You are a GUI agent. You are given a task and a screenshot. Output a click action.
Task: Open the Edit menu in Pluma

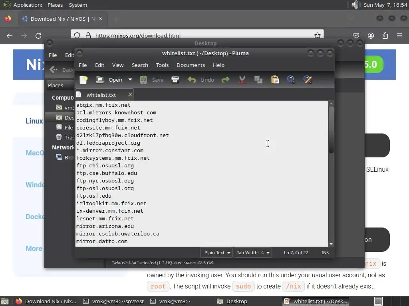(x=99, y=65)
